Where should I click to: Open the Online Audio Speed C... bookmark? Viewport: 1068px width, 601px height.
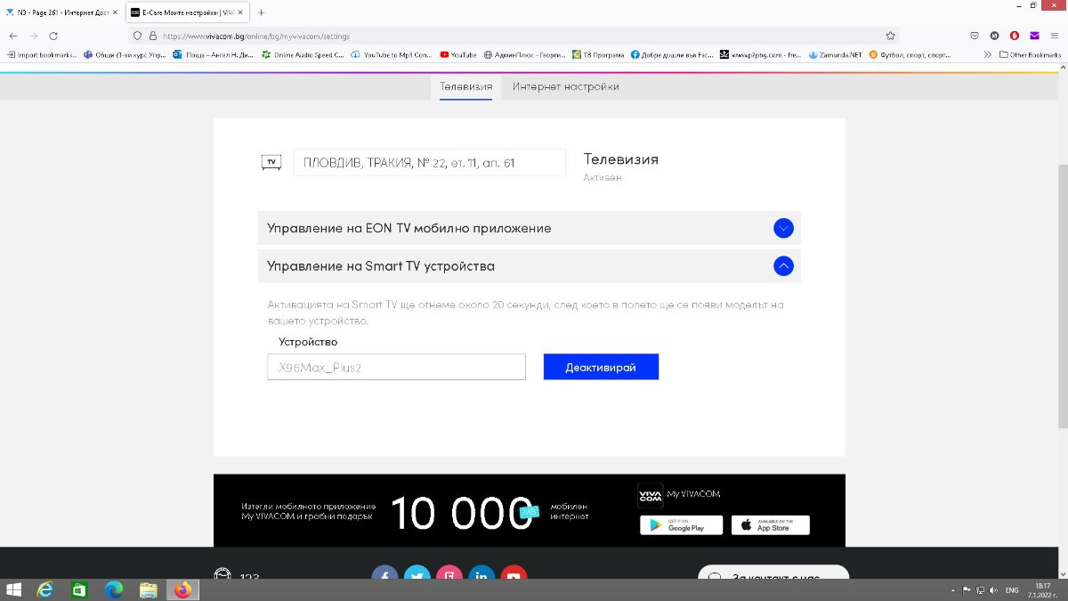303,54
